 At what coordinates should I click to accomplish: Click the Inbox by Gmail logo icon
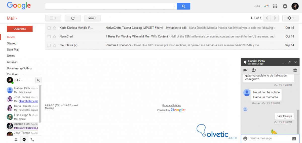(x=266, y=6)
